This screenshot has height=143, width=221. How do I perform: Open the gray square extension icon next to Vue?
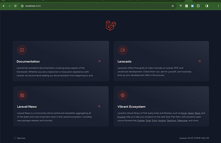(x=187, y=6)
